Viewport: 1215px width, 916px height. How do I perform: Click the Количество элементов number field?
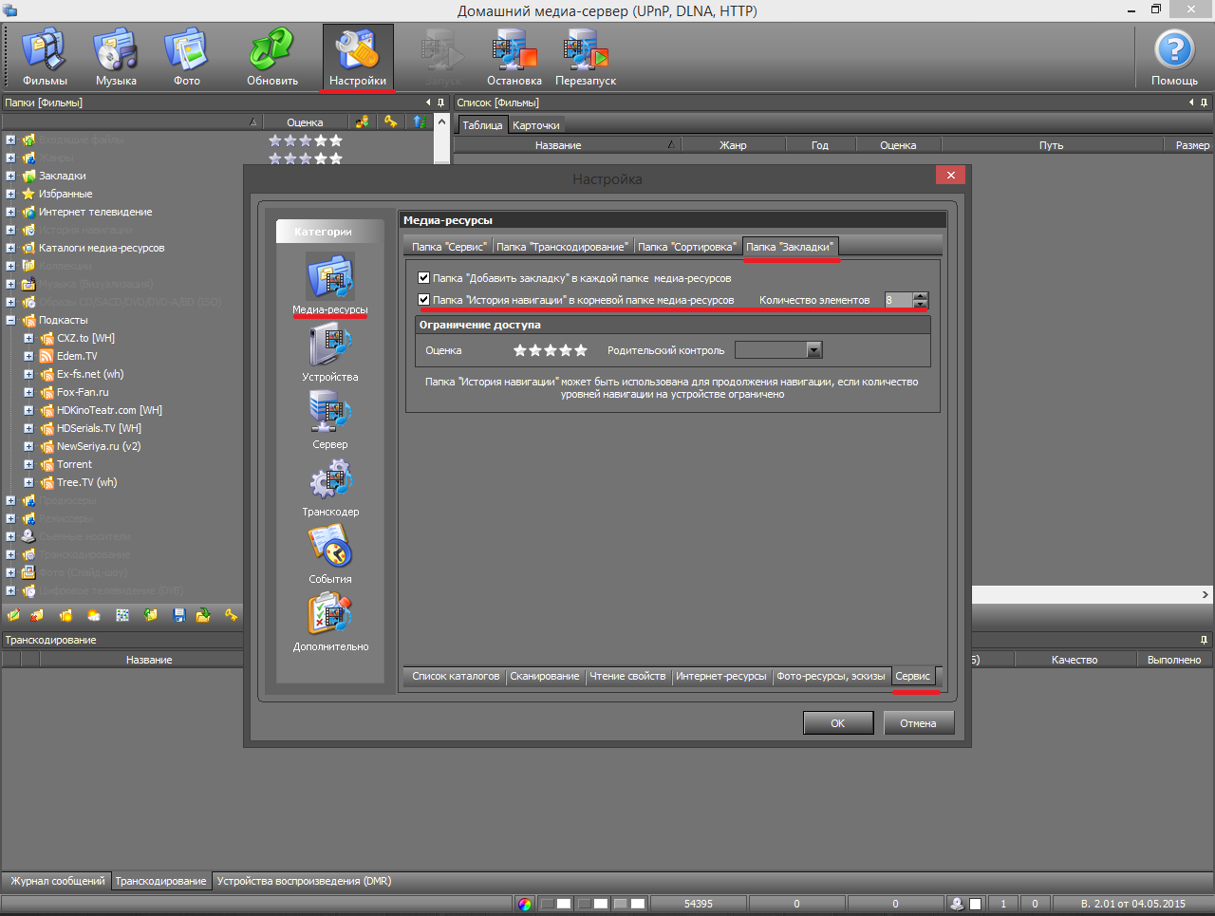[898, 300]
